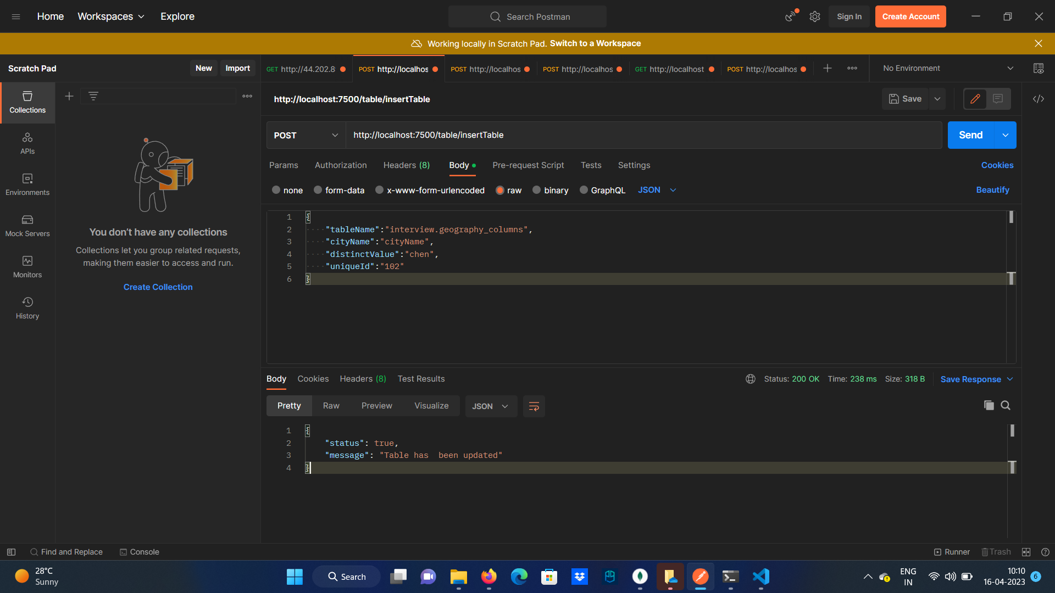
Task: Open the Environments panel
Action: (x=27, y=184)
